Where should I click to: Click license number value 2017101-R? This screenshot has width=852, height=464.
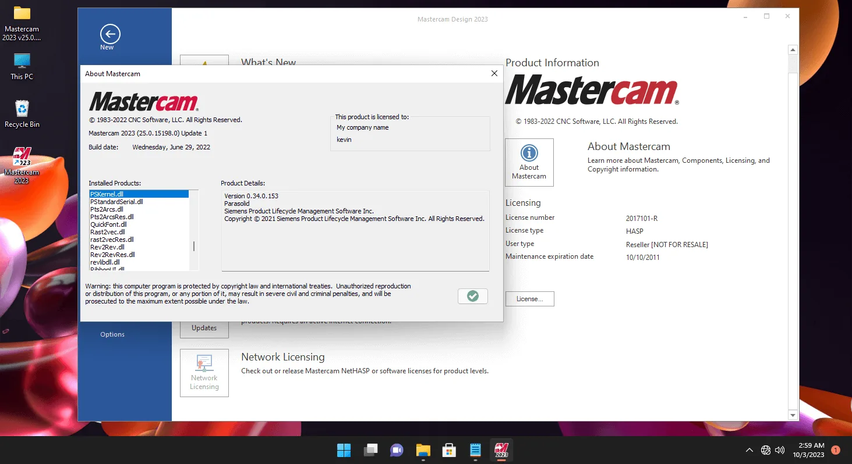click(x=642, y=219)
